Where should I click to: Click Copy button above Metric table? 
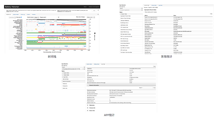[211, 14]
